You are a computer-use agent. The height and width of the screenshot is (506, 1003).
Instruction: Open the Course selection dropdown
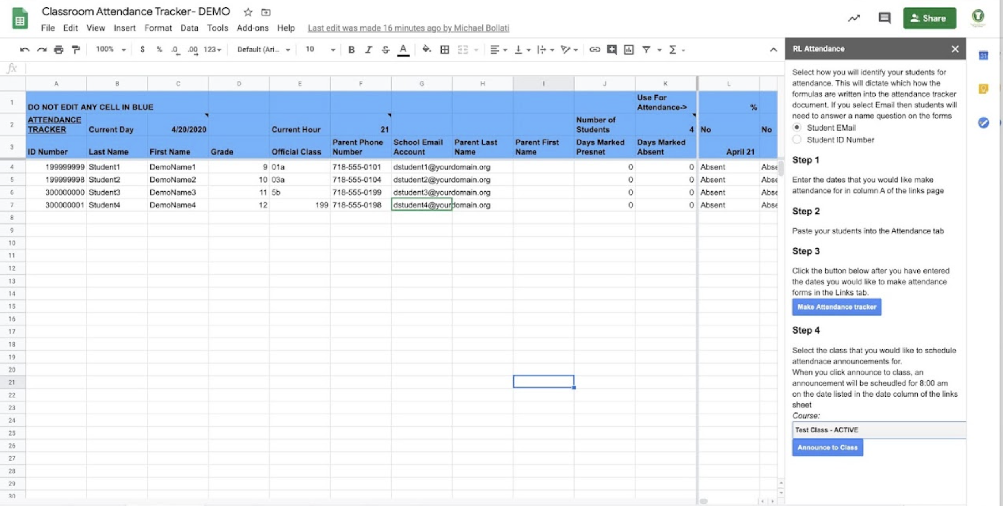click(x=878, y=430)
